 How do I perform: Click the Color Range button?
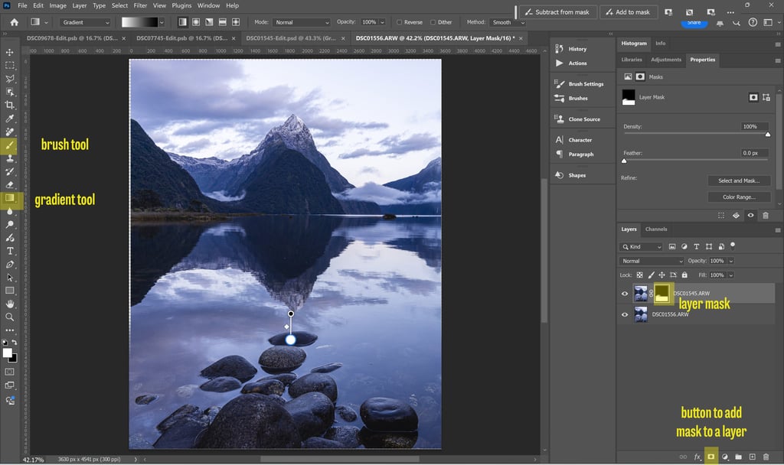(739, 197)
